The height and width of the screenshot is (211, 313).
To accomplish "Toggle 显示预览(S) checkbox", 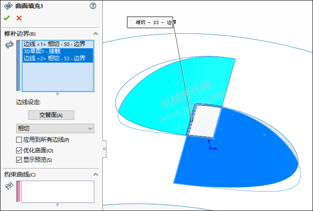I will (x=19, y=160).
